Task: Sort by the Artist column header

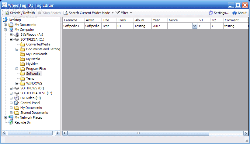Action: point(93,20)
